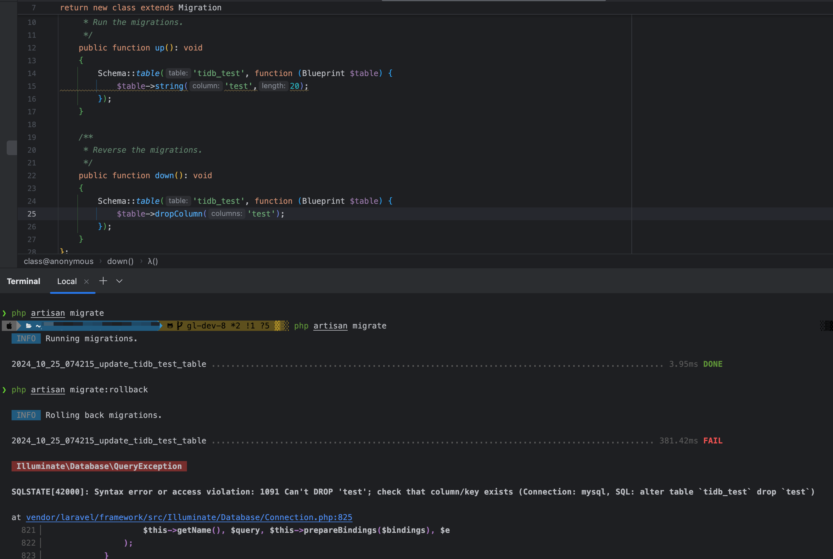Viewport: 833px width, 559px height.
Task: Click the $table->string call on line 15
Action: point(150,86)
